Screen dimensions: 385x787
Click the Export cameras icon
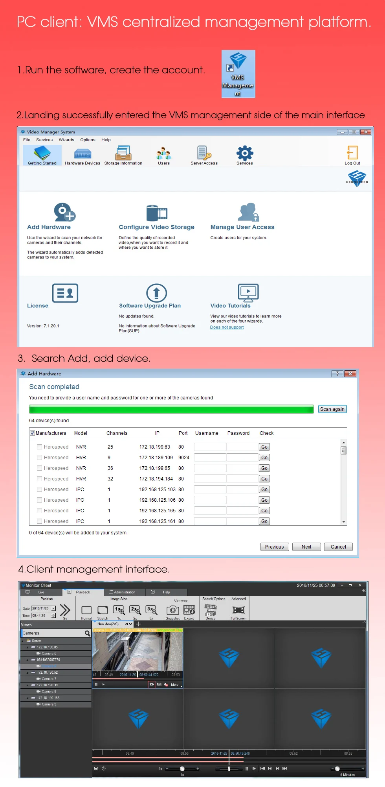189,610
